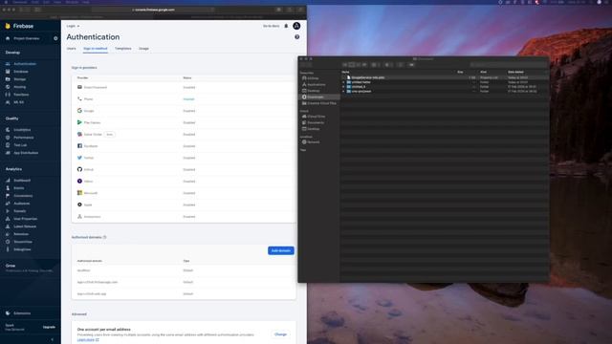Open the Learn more link
The height and width of the screenshot is (344, 612).
click(88, 340)
